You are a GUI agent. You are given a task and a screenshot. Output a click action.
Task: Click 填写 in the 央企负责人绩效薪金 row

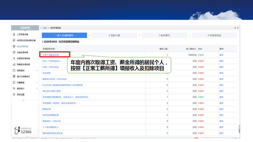coord(221,85)
